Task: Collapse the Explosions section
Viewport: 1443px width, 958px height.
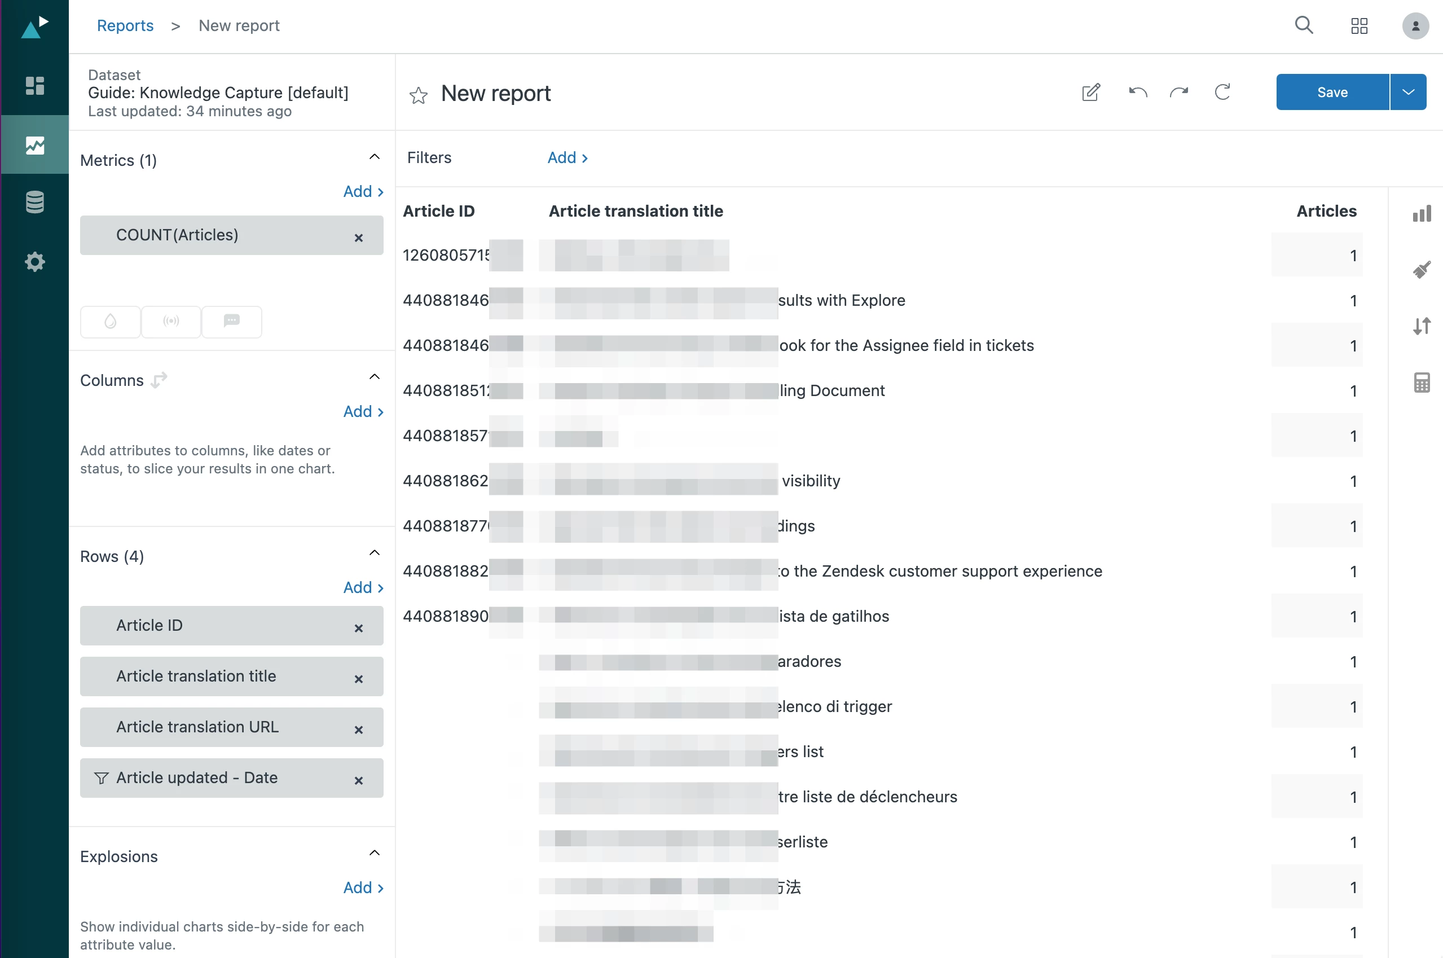Action: pos(375,853)
